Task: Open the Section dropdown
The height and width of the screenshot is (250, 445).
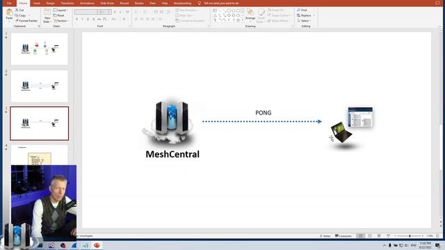Action: [x=60, y=21]
